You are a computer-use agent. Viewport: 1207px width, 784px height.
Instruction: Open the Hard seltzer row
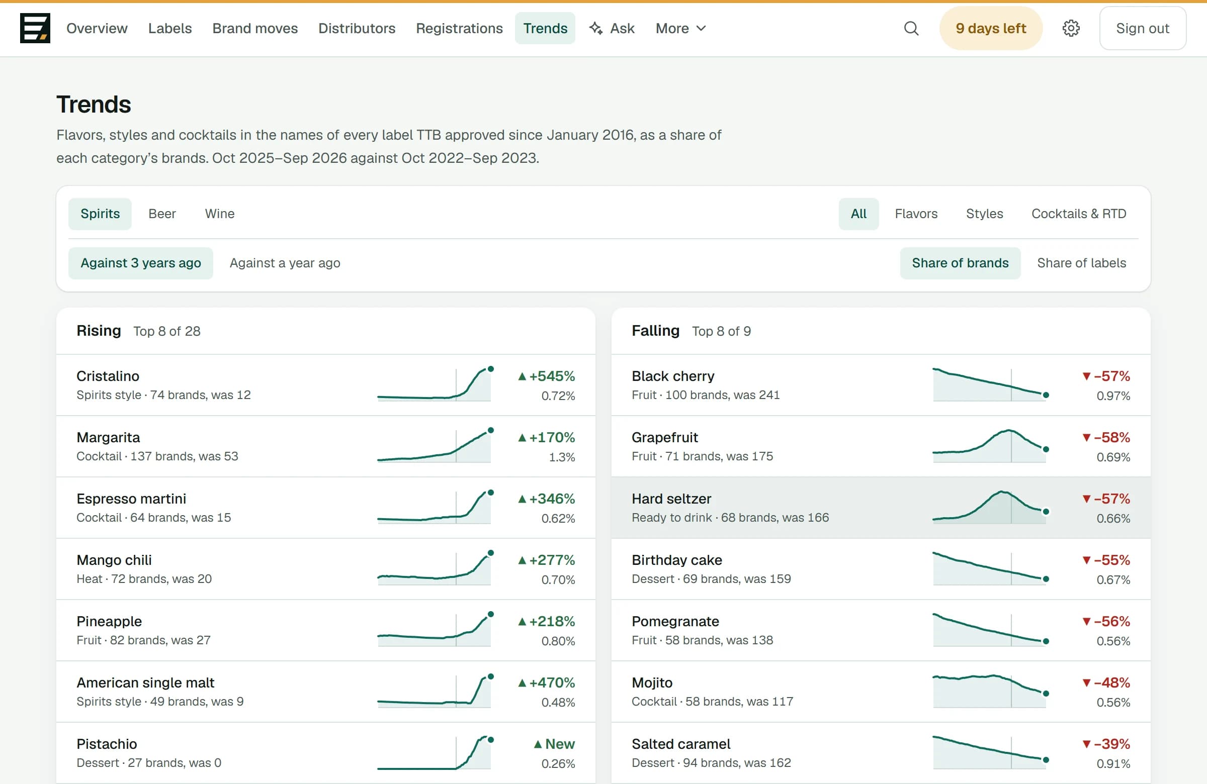(881, 508)
